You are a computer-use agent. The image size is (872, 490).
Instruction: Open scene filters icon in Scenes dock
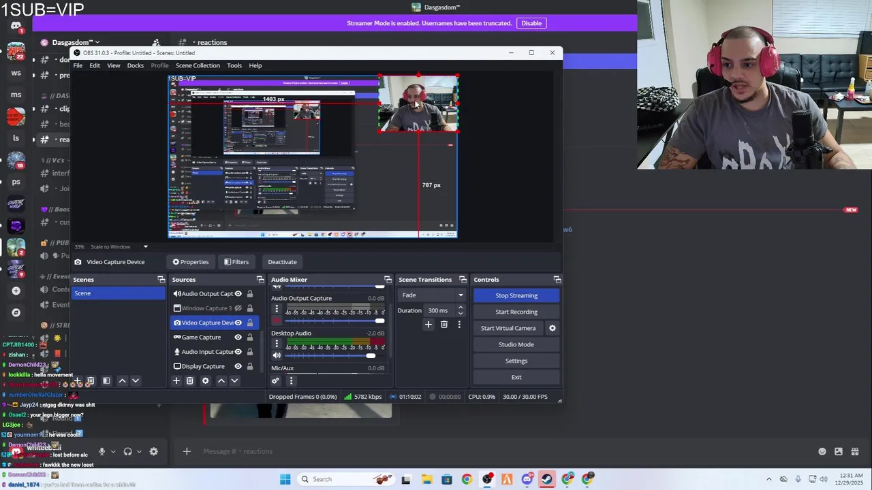tap(106, 381)
